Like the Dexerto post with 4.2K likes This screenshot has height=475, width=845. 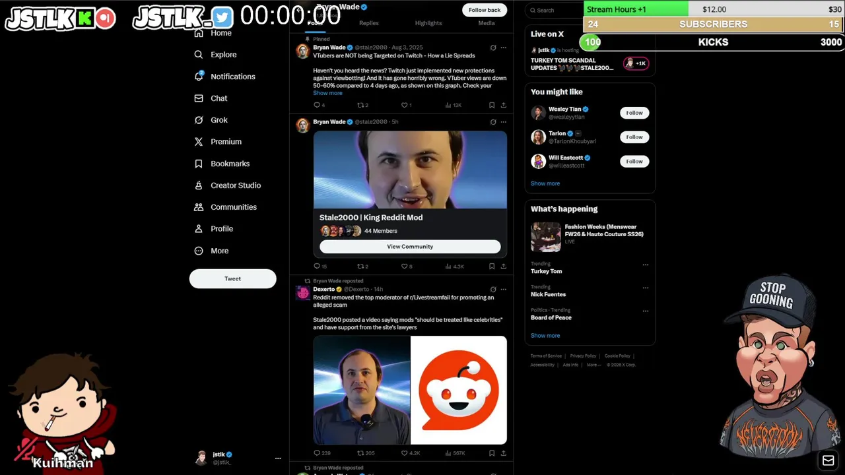pyautogui.click(x=411, y=453)
